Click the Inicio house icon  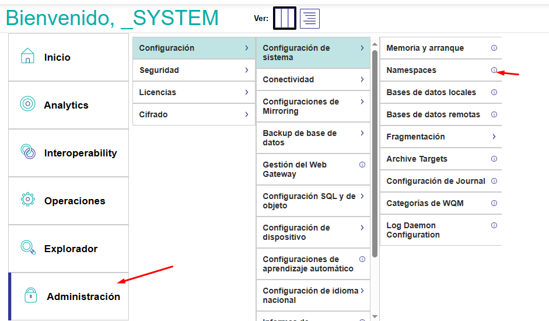(27, 57)
